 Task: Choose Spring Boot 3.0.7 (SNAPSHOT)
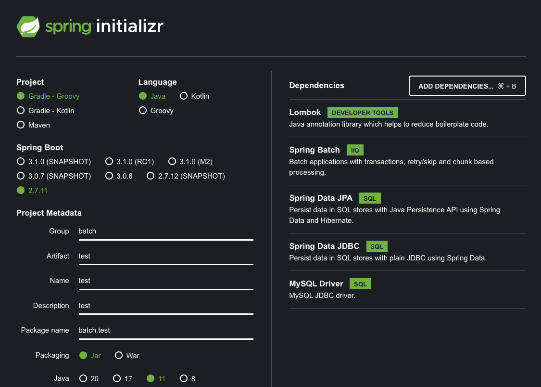click(54, 176)
